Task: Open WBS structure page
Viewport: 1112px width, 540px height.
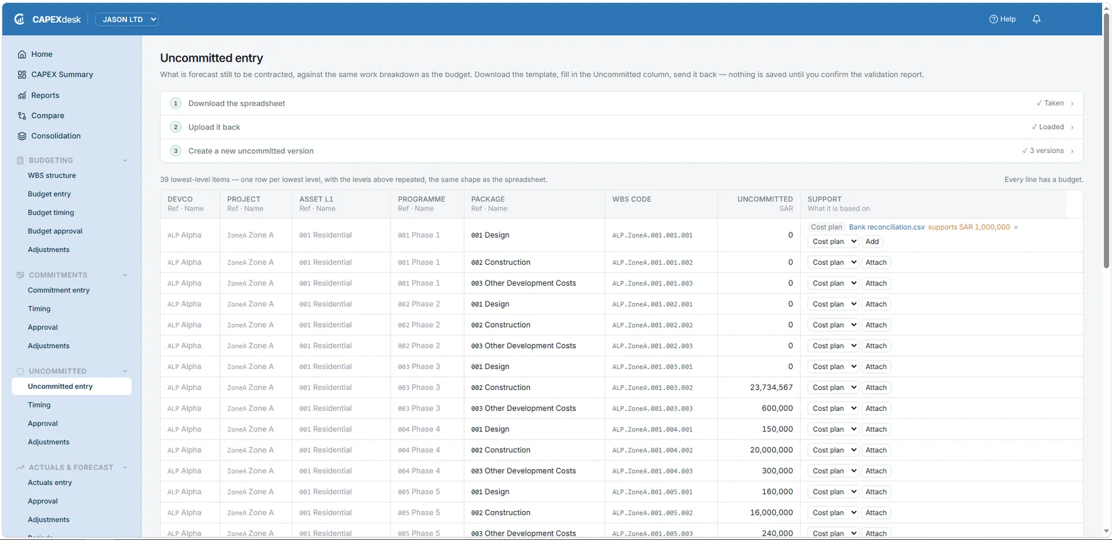Action: [x=52, y=176]
